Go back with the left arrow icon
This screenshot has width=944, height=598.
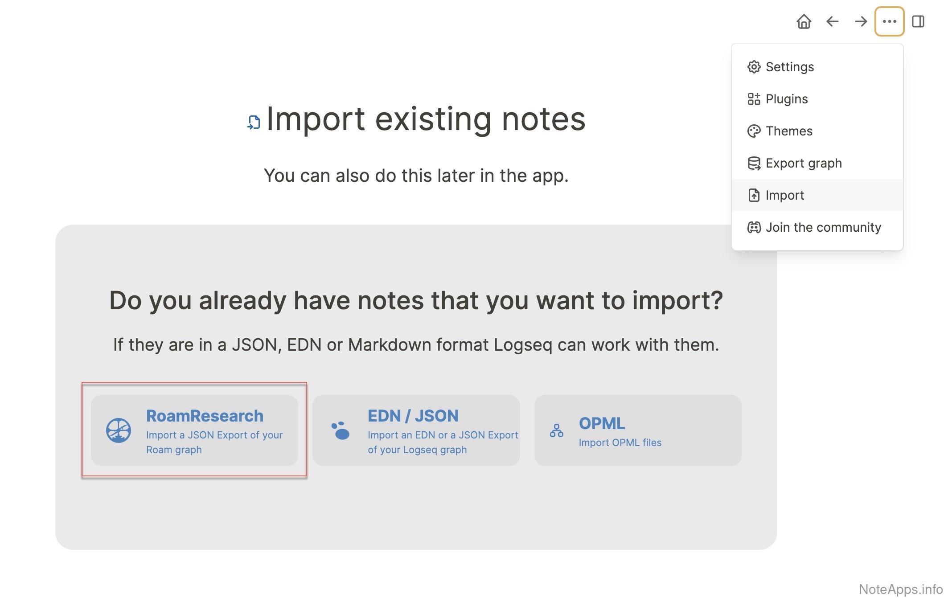832,21
